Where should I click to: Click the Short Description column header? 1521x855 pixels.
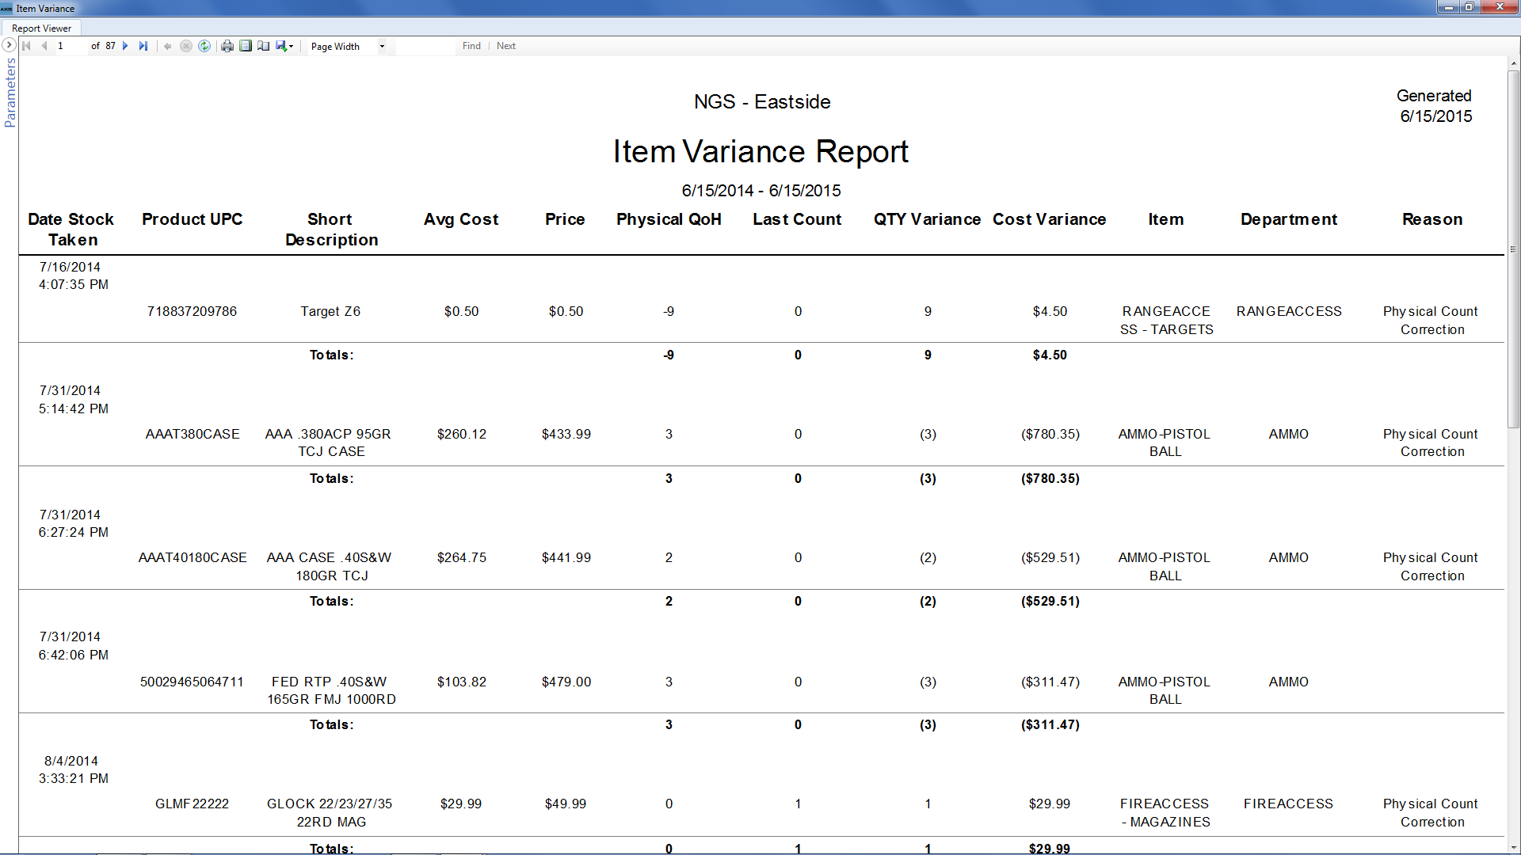pos(331,230)
